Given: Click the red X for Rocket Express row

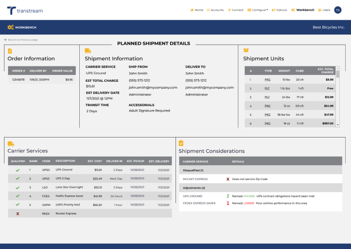Looking at the screenshot, I should (x=18, y=213).
